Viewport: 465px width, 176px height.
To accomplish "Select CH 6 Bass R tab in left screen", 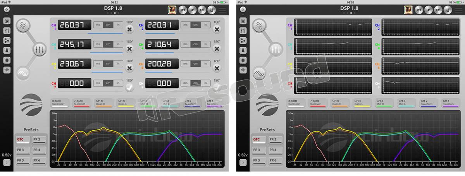I will click(104, 103).
